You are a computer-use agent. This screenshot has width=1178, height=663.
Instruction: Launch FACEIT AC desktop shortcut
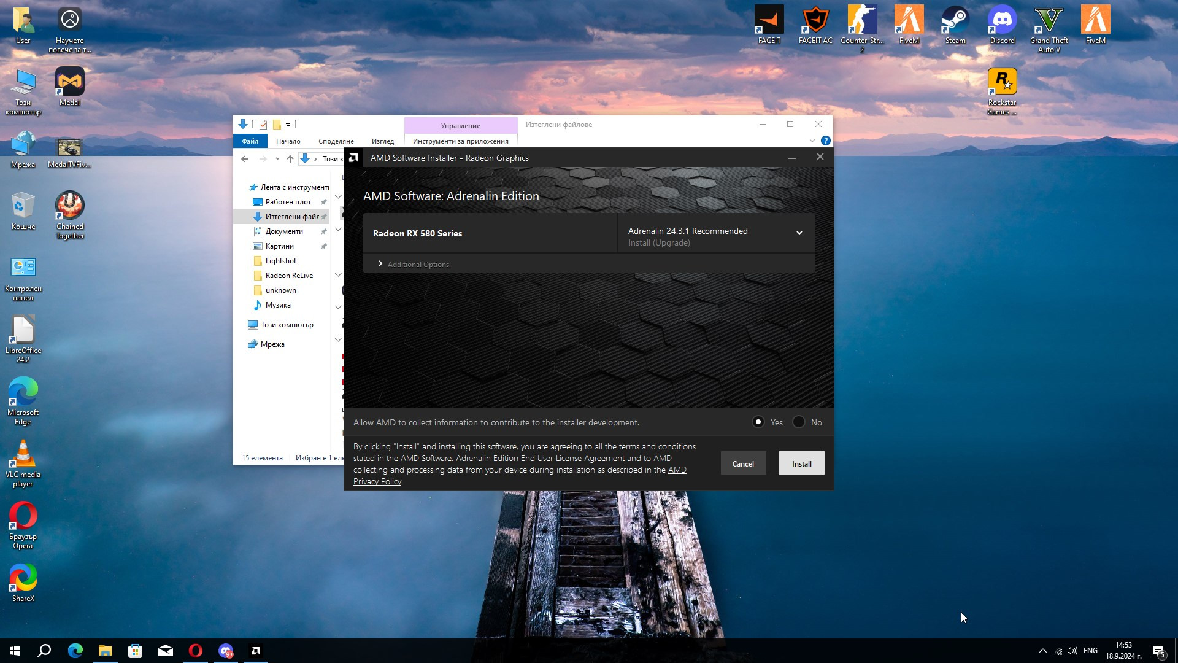815,21
